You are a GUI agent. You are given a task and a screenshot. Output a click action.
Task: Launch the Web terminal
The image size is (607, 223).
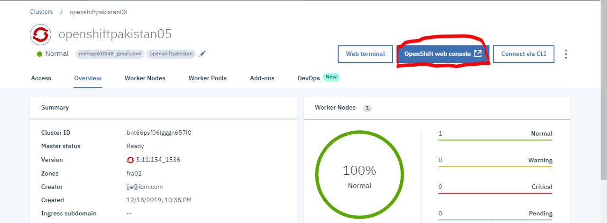pyautogui.click(x=365, y=54)
